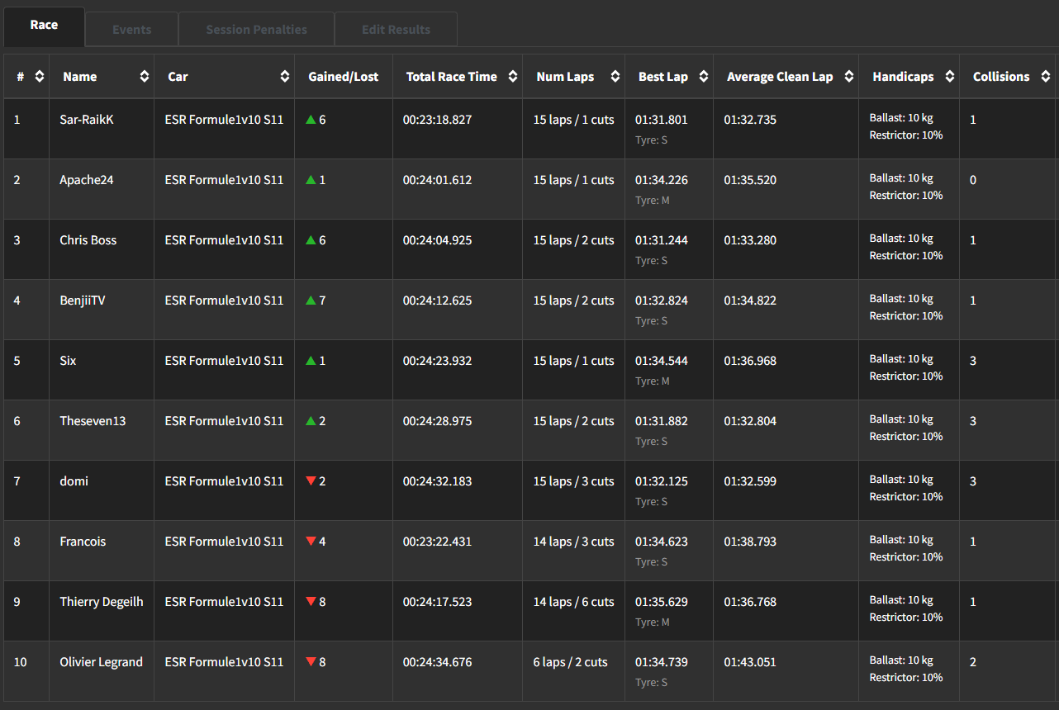
Task: Click total race time 00:23:22.431
Action: pos(438,542)
